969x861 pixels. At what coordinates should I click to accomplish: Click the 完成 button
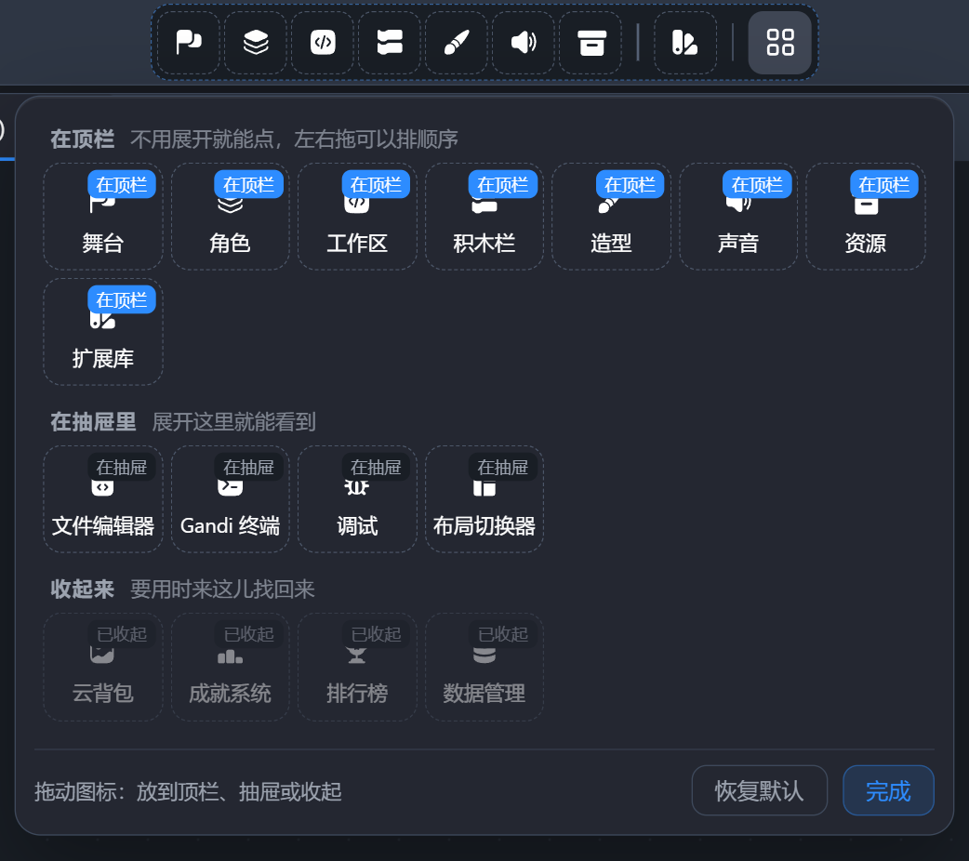click(x=888, y=790)
